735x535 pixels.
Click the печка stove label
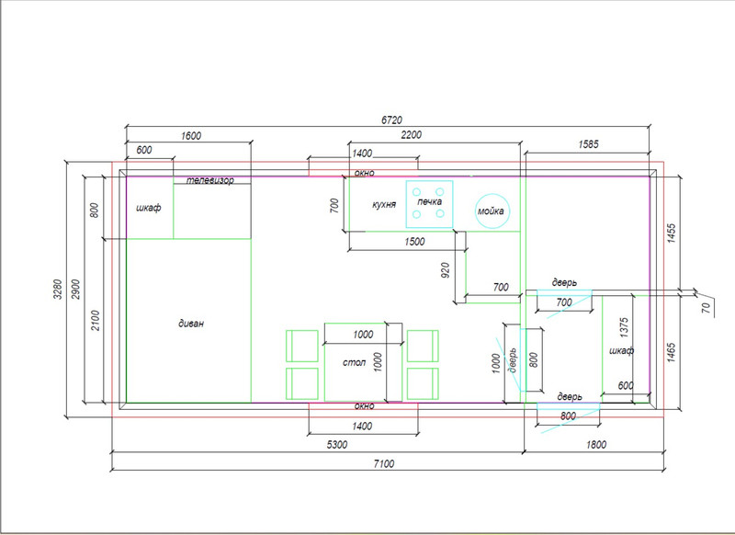(x=429, y=201)
